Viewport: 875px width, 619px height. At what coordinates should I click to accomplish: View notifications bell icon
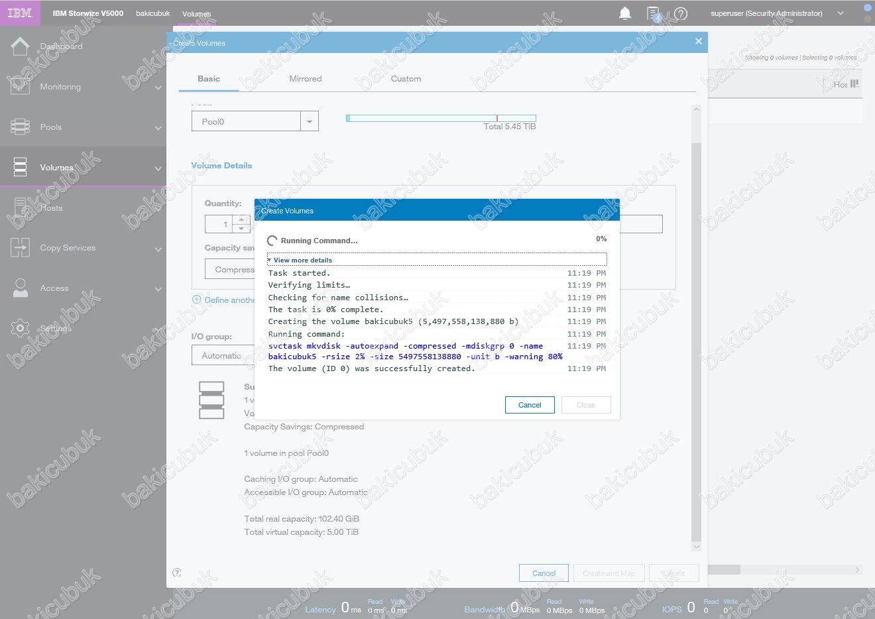coord(625,13)
